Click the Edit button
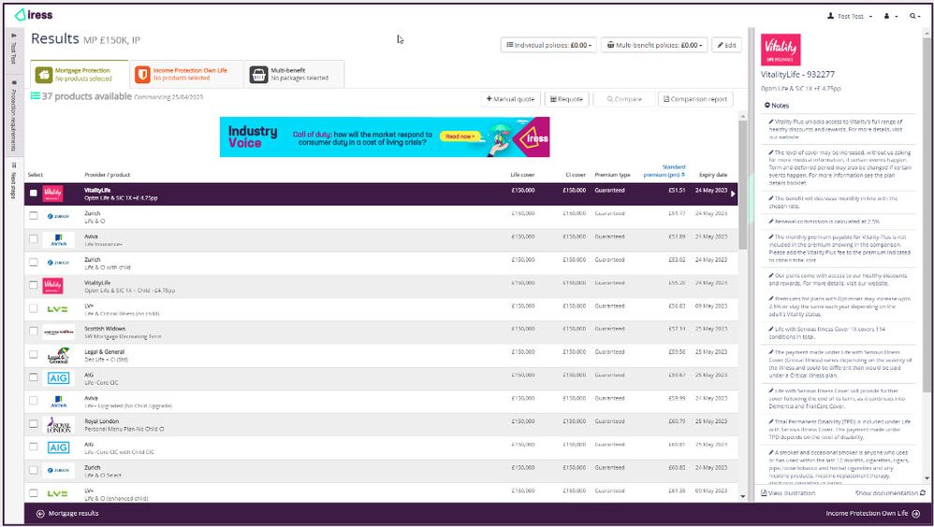The height and width of the screenshot is (527, 934). (727, 45)
